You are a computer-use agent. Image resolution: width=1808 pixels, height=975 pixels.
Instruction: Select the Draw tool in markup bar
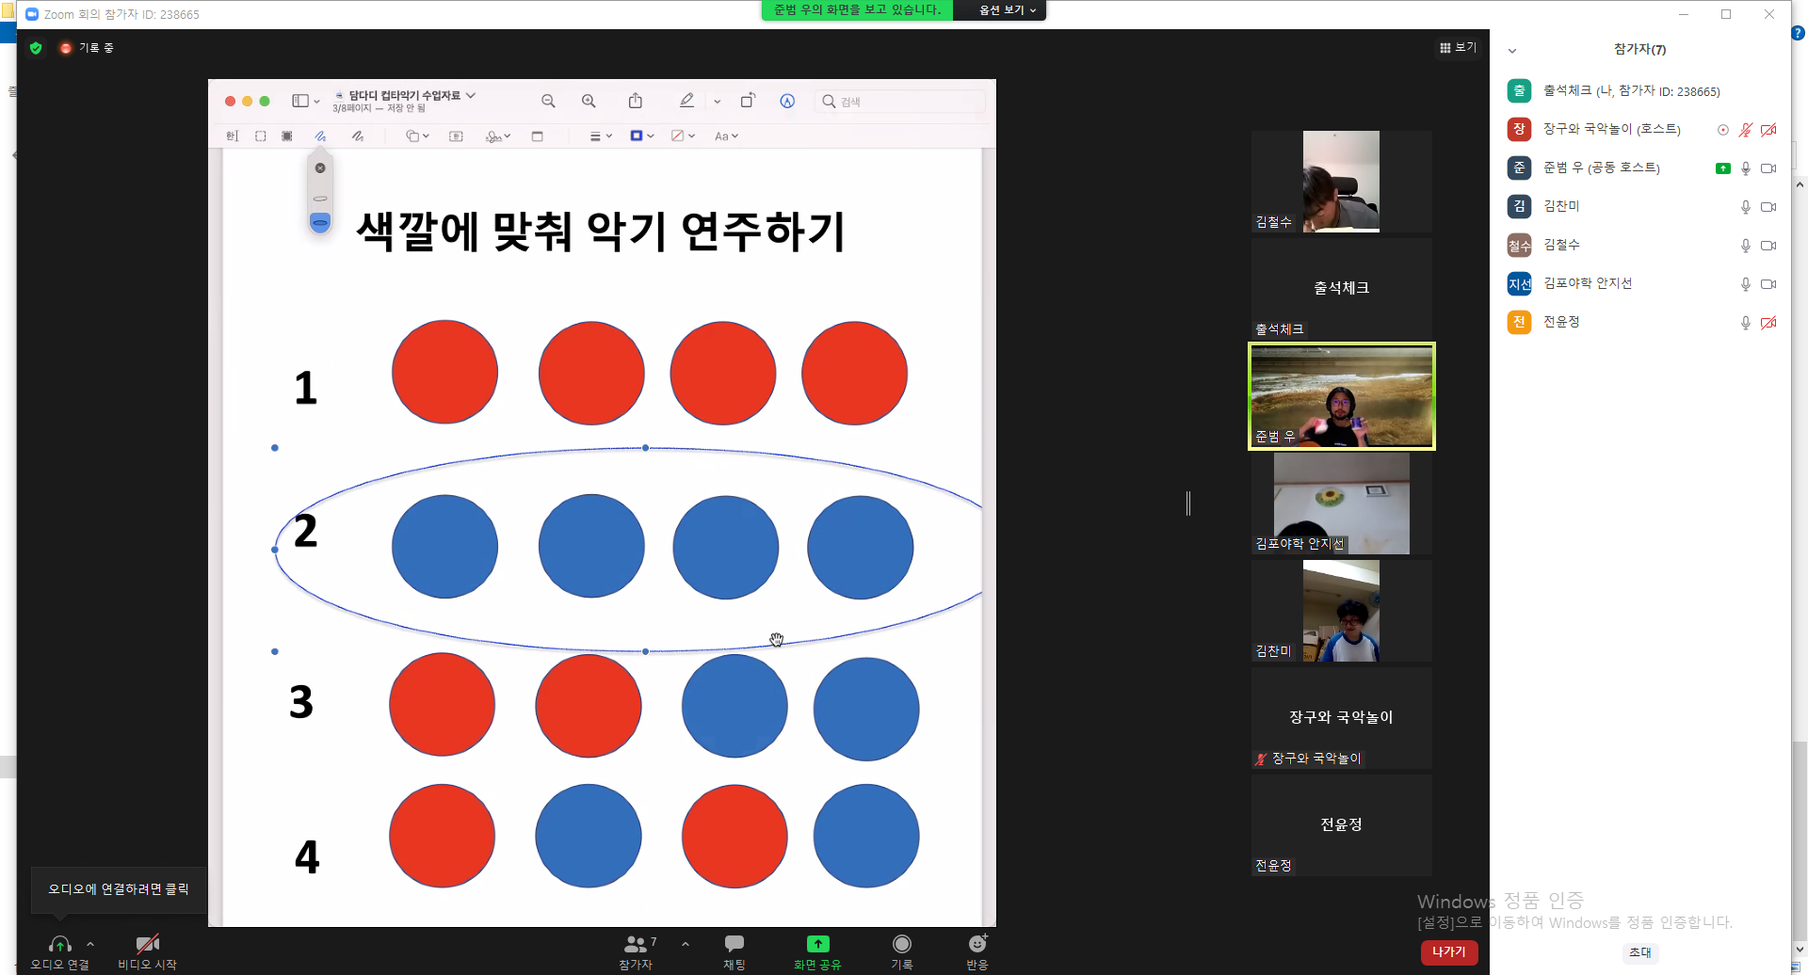click(358, 136)
